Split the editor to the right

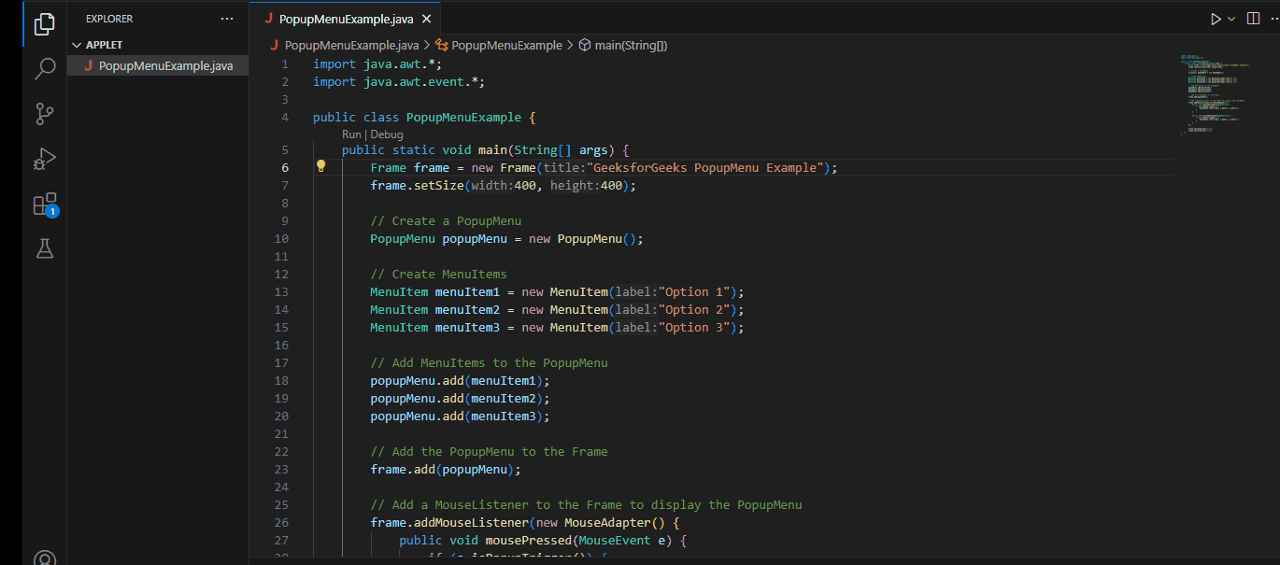click(x=1253, y=19)
